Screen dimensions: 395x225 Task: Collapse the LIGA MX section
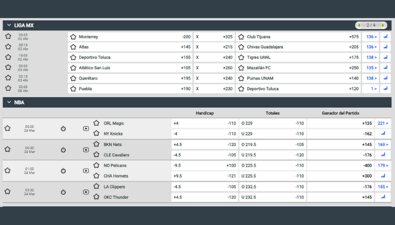pyautogui.click(x=8, y=25)
